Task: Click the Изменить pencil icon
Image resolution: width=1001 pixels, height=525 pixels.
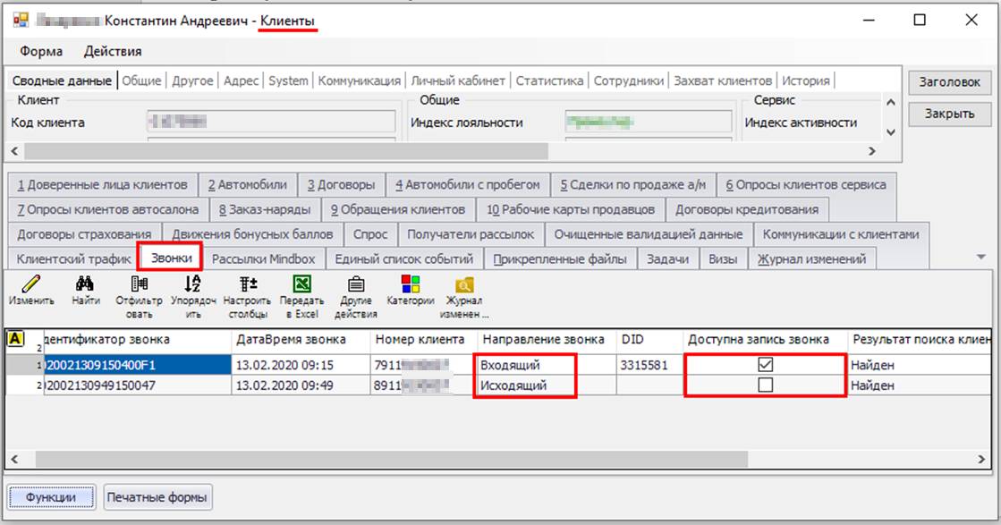Action: point(30,284)
